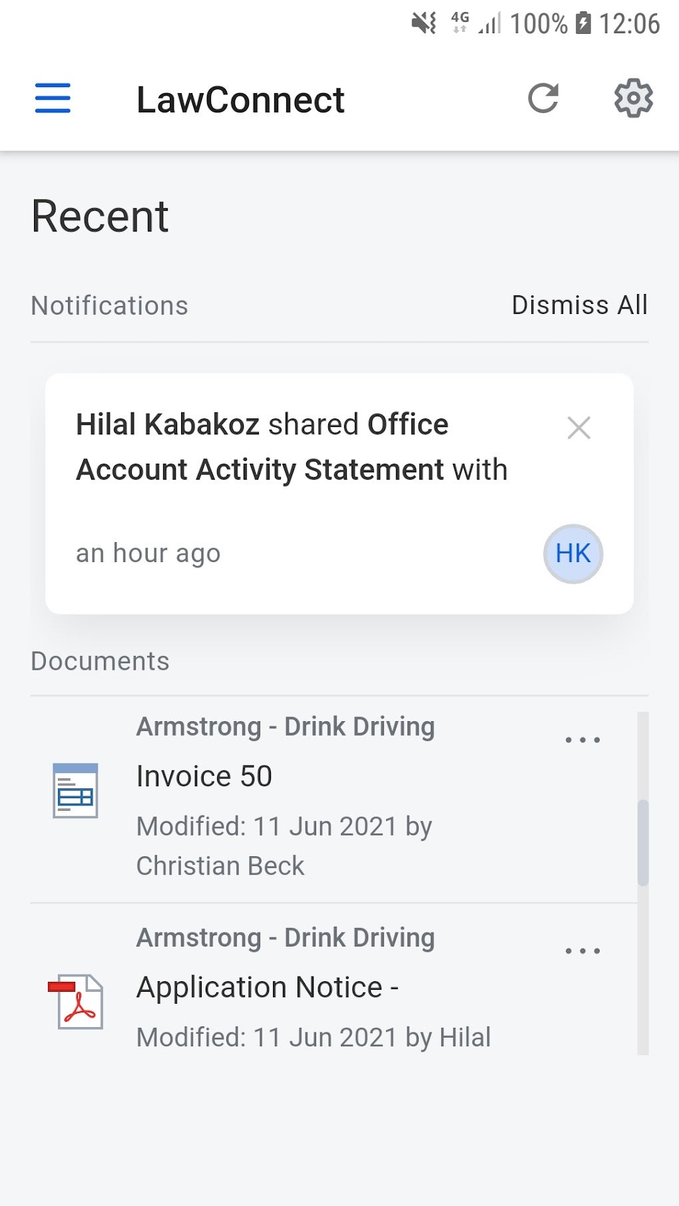Click the Invoice 50 spreadsheet file icon
The image size is (679, 1206).
click(x=75, y=790)
